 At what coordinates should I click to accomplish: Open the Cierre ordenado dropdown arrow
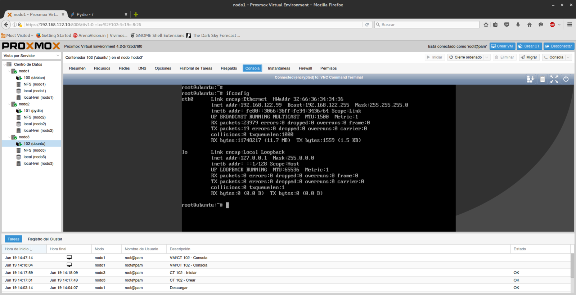pyautogui.click(x=487, y=57)
